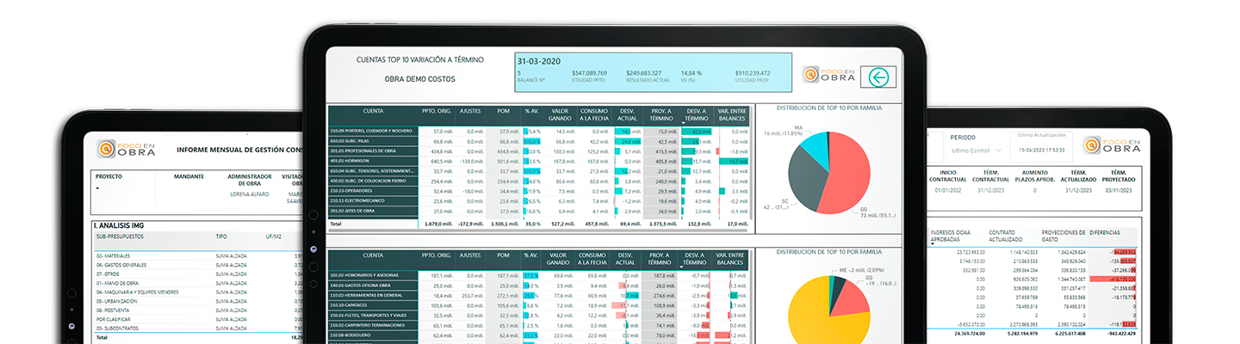
Task: Click the back arrow button in center dashboard
Action: pos(877,77)
